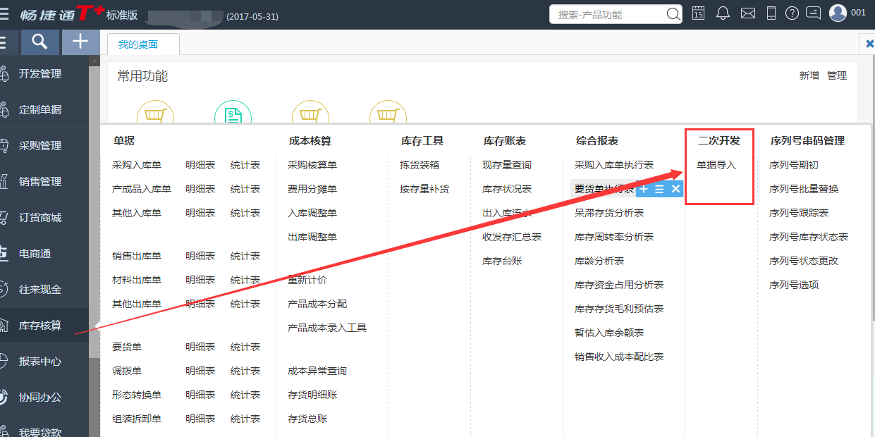This screenshot has height=437, width=875.
Task: Open 明细表 for 组装拆卸单
Action: pos(200,419)
